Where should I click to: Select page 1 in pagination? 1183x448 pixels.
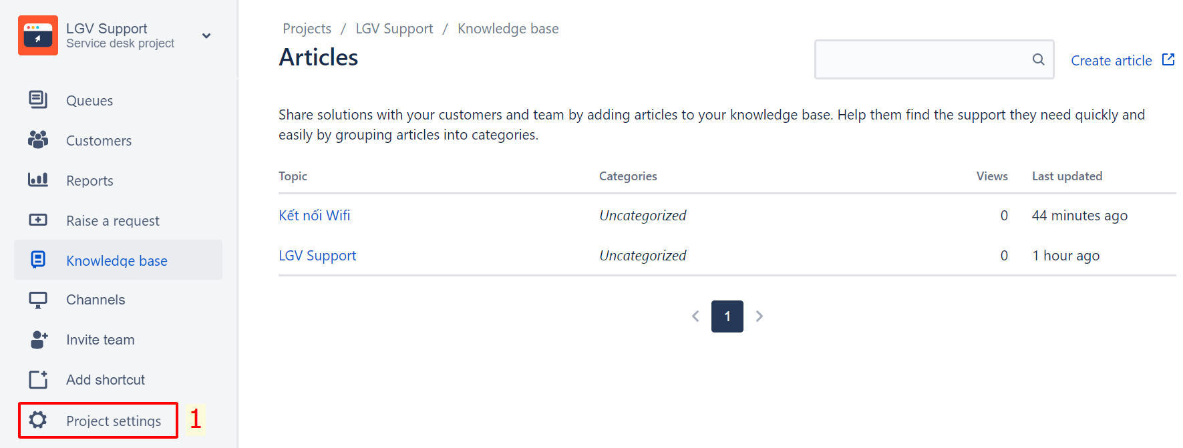click(x=727, y=316)
